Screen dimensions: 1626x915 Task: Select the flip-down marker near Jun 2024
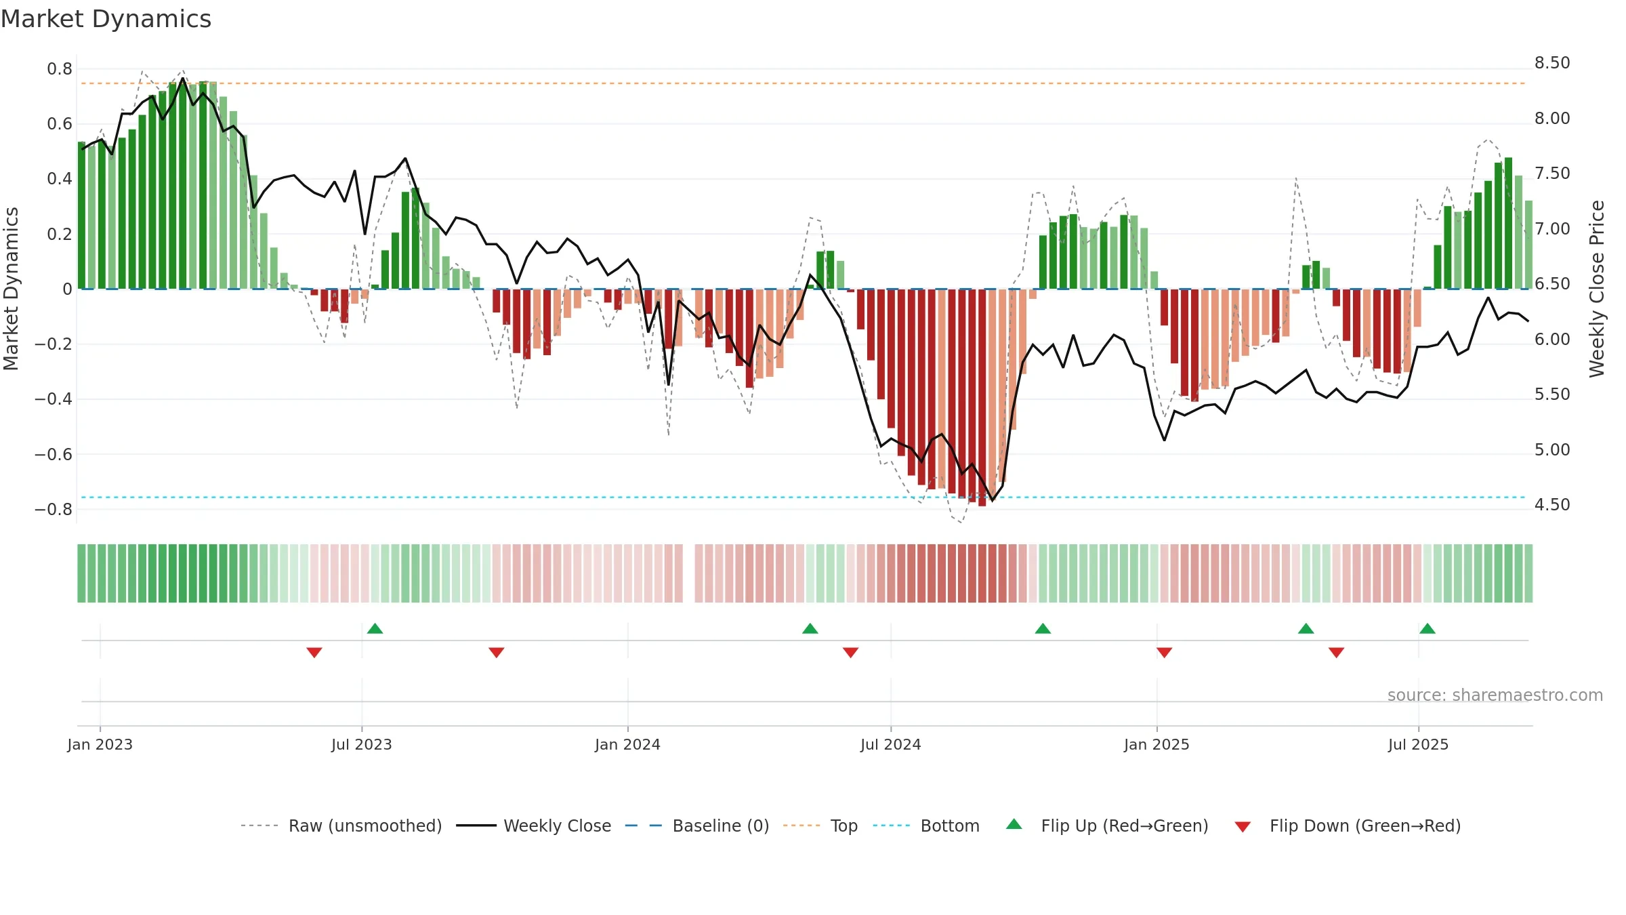pos(851,652)
